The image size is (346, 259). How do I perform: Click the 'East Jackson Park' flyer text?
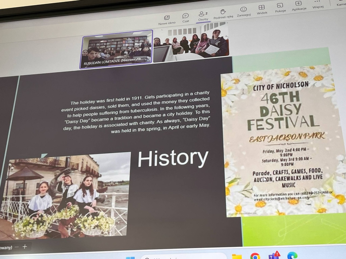[287, 137]
